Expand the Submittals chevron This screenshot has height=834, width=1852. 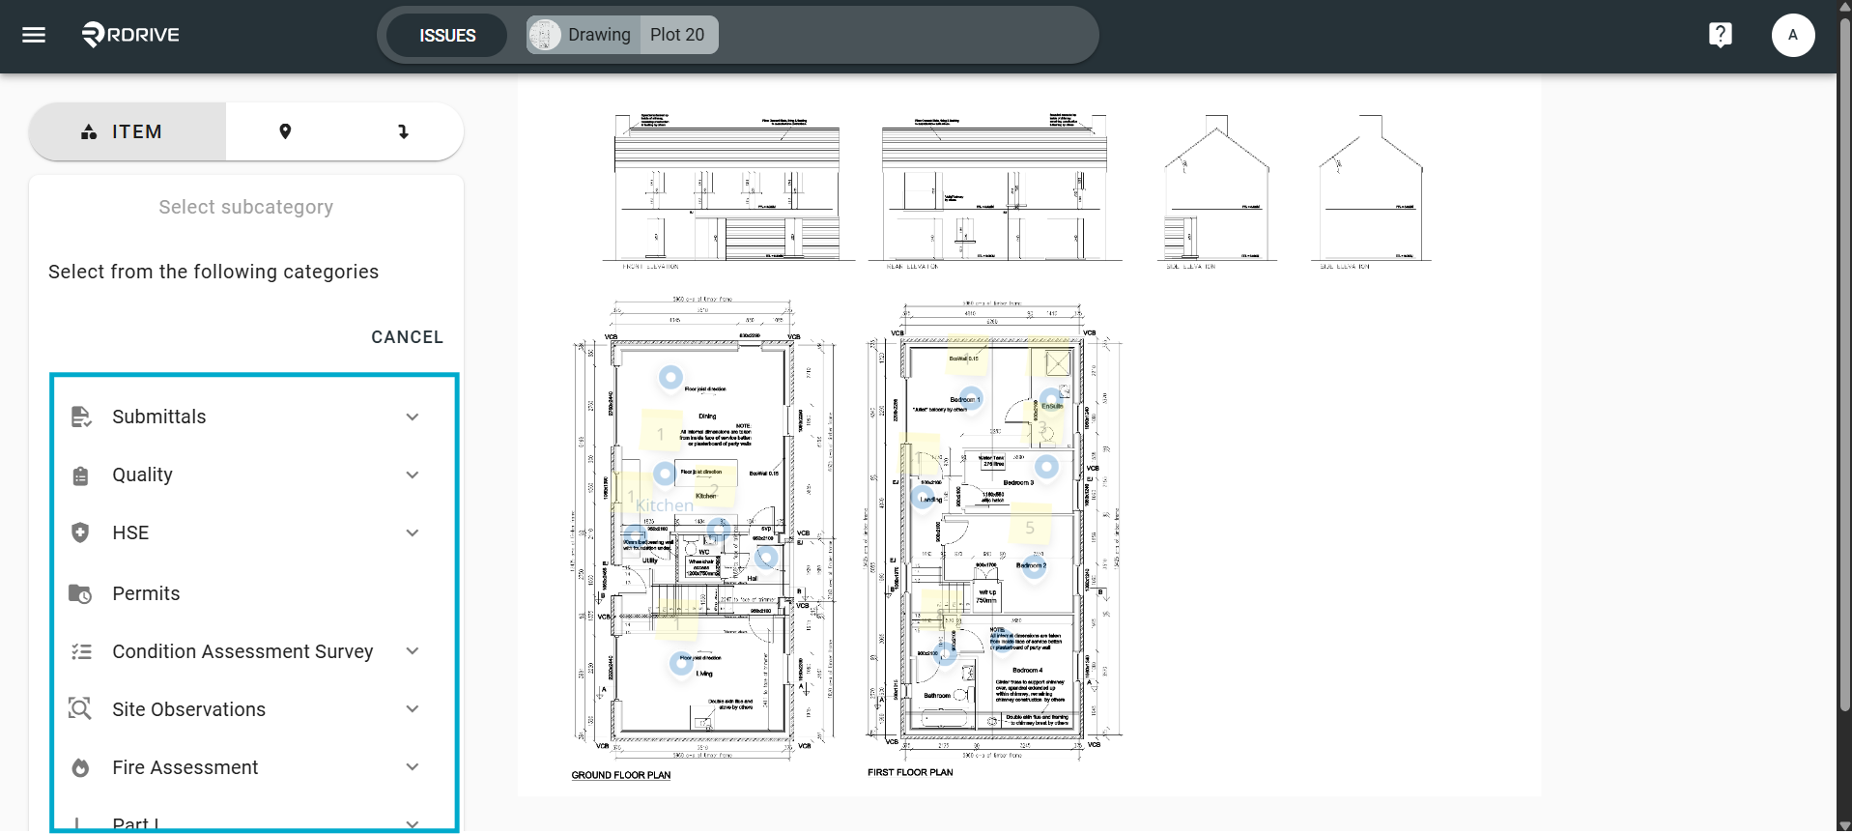(x=413, y=417)
